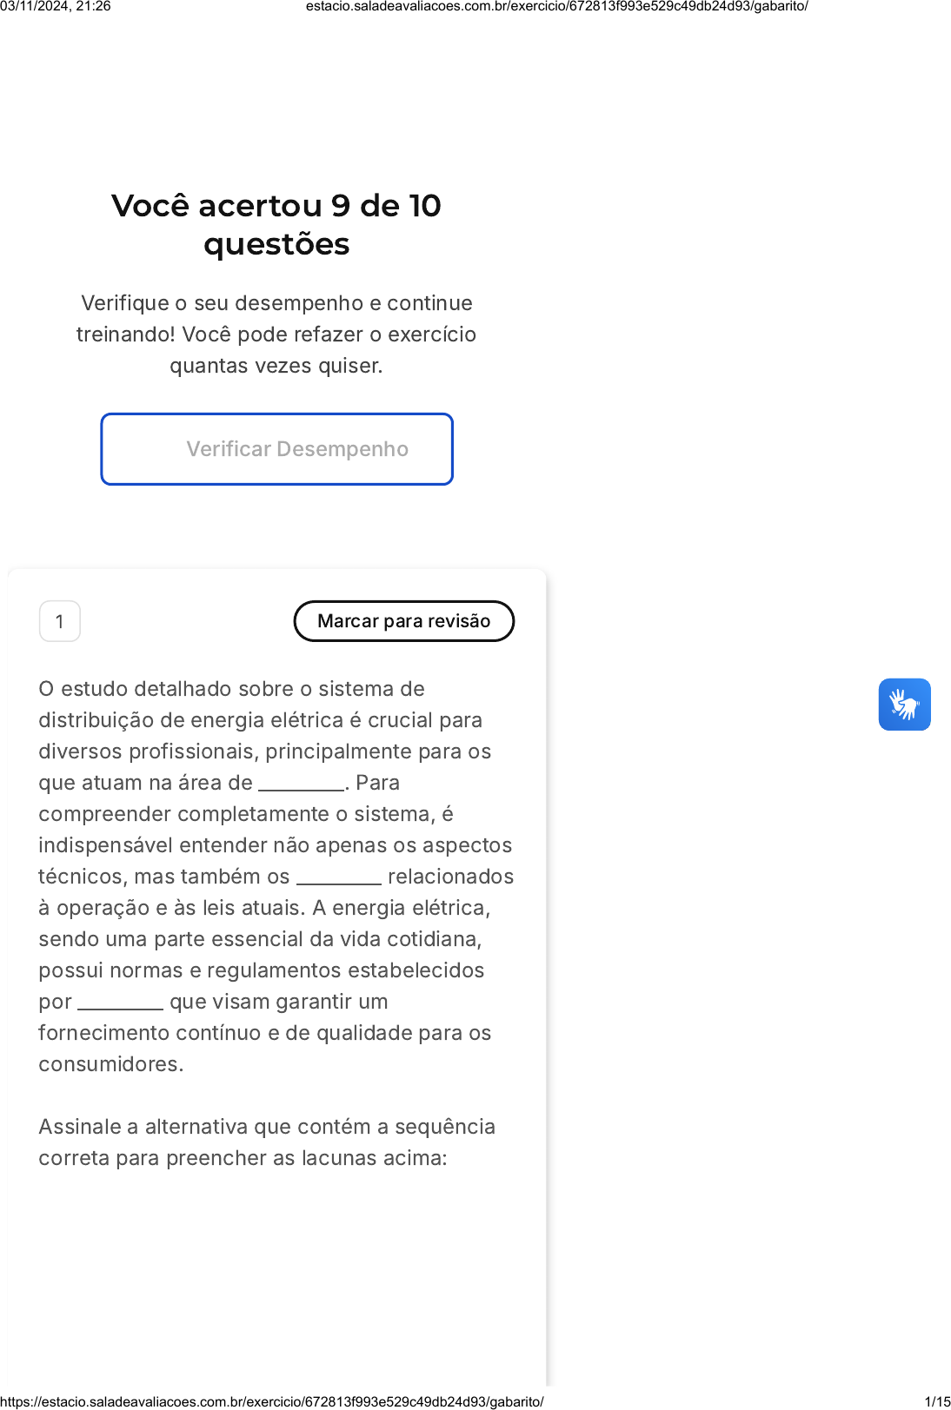This screenshot has height=1410, width=951.
Task: Click the blank after "que atuam na área de"
Action: click(302, 784)
